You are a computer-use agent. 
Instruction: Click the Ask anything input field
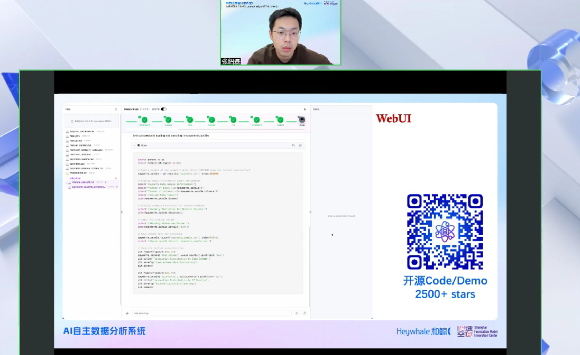point(212,313)
